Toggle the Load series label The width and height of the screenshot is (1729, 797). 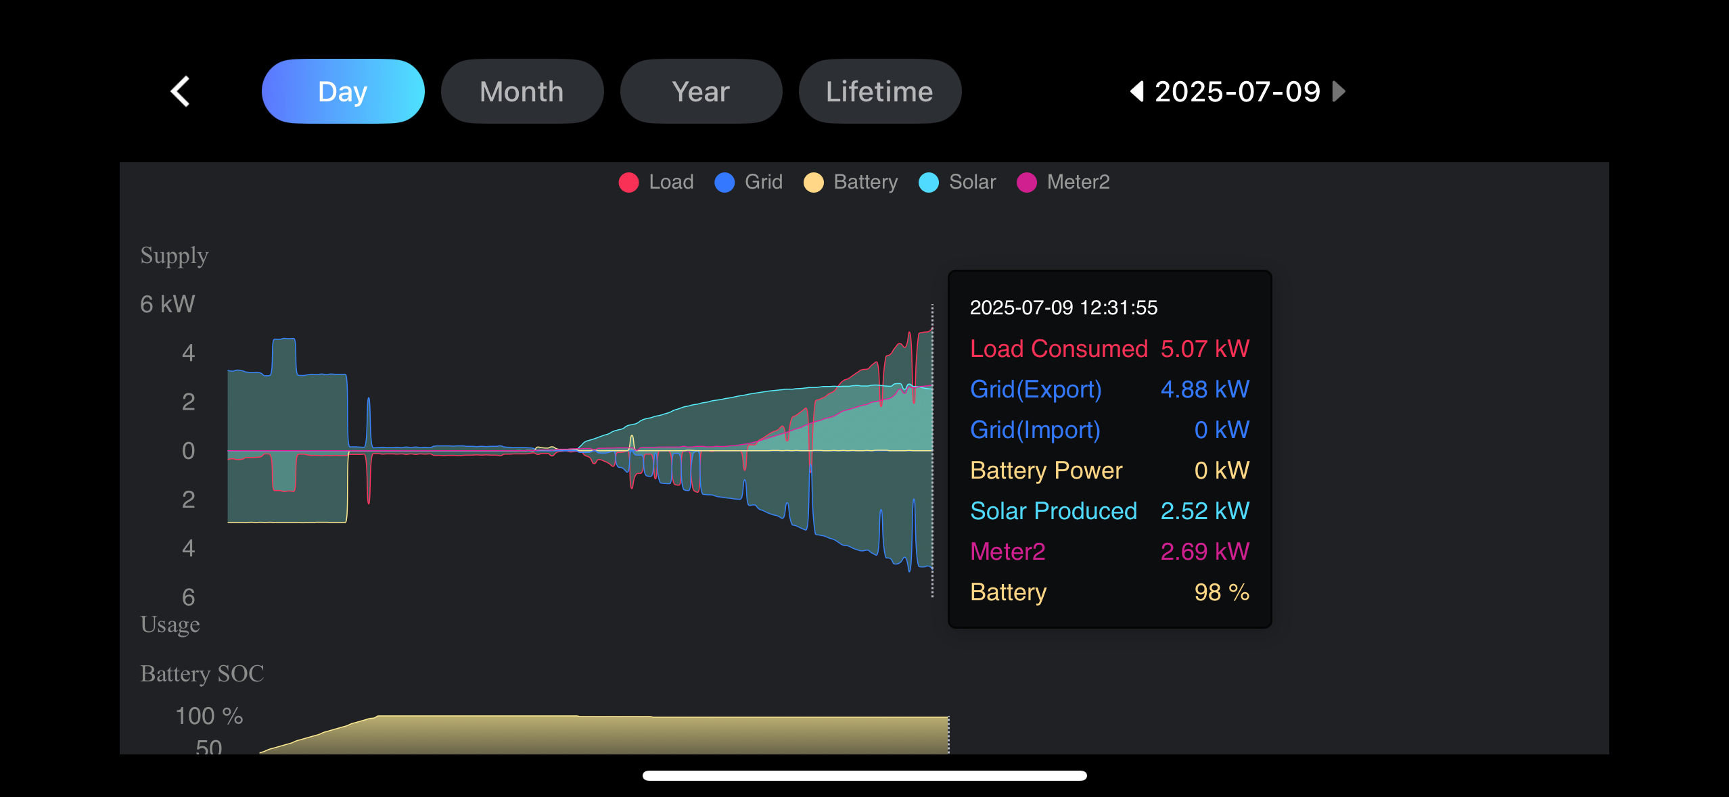coord(671,182)
